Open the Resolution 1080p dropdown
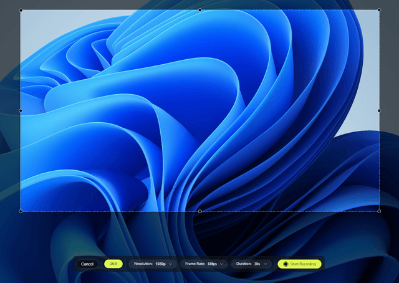Viewport: 399px width, 283px height. pos(153,264)
